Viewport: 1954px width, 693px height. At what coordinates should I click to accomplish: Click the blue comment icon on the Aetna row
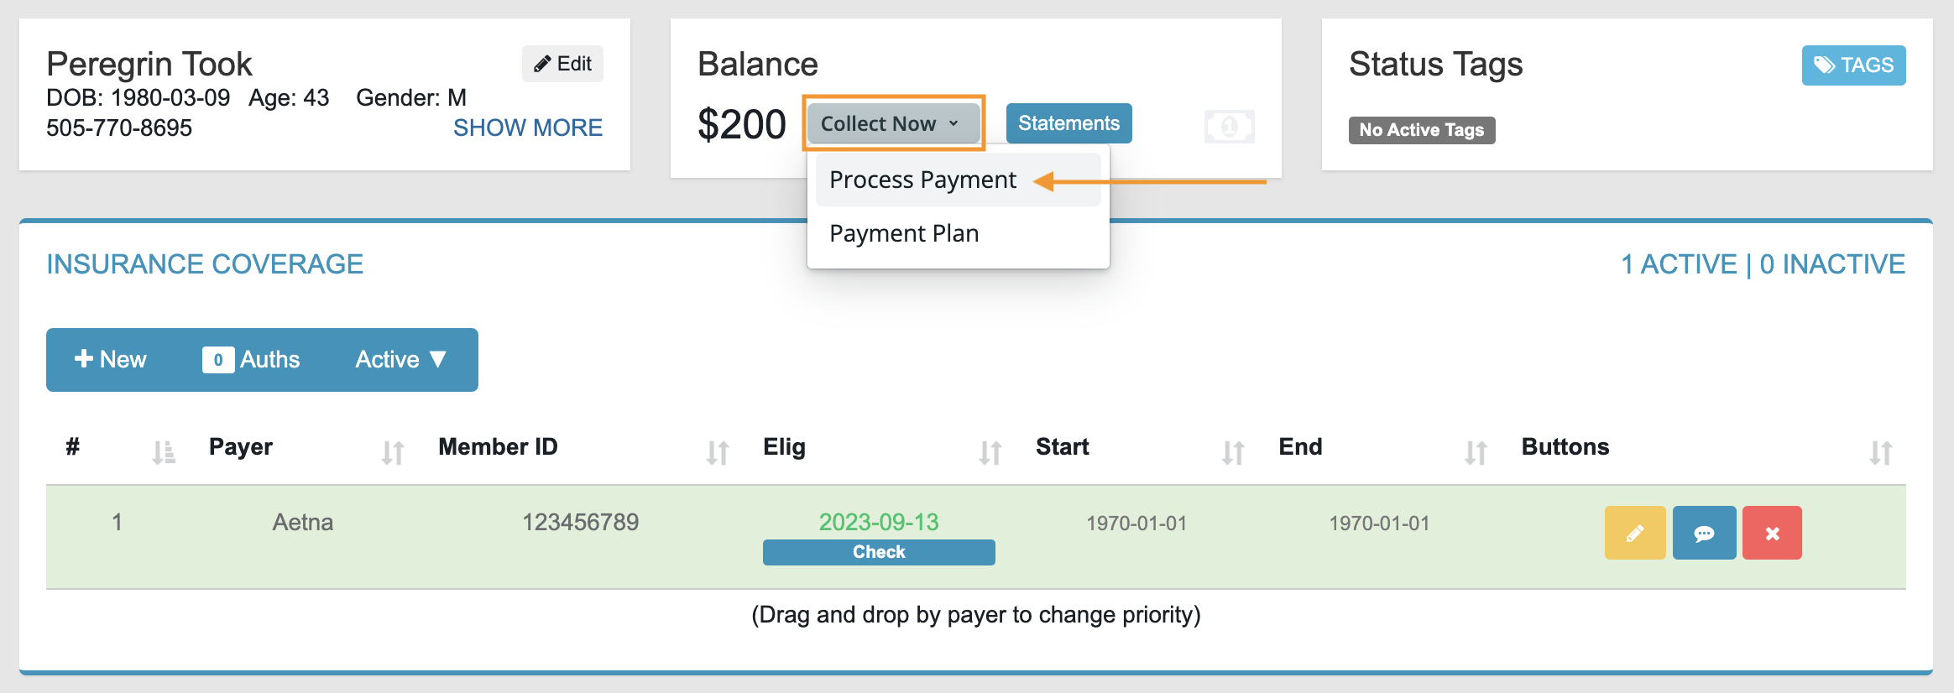tap(1704, 532)
